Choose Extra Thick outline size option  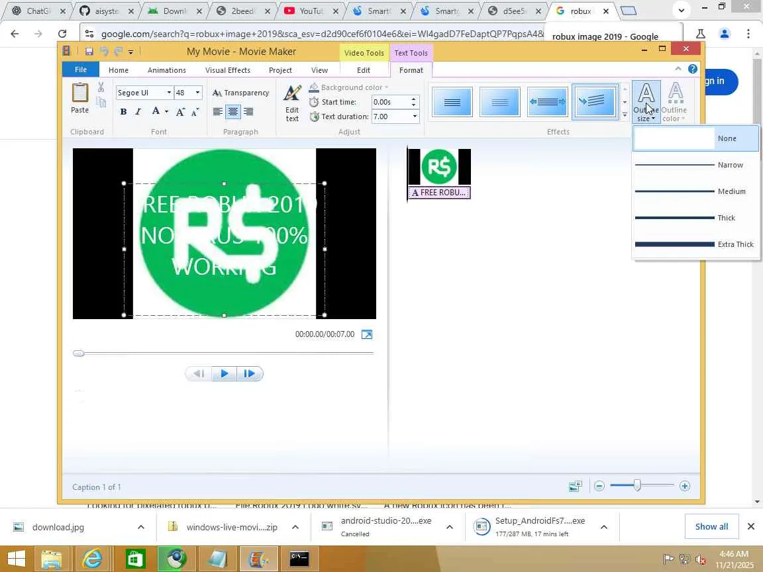click(x=696, y=244)
